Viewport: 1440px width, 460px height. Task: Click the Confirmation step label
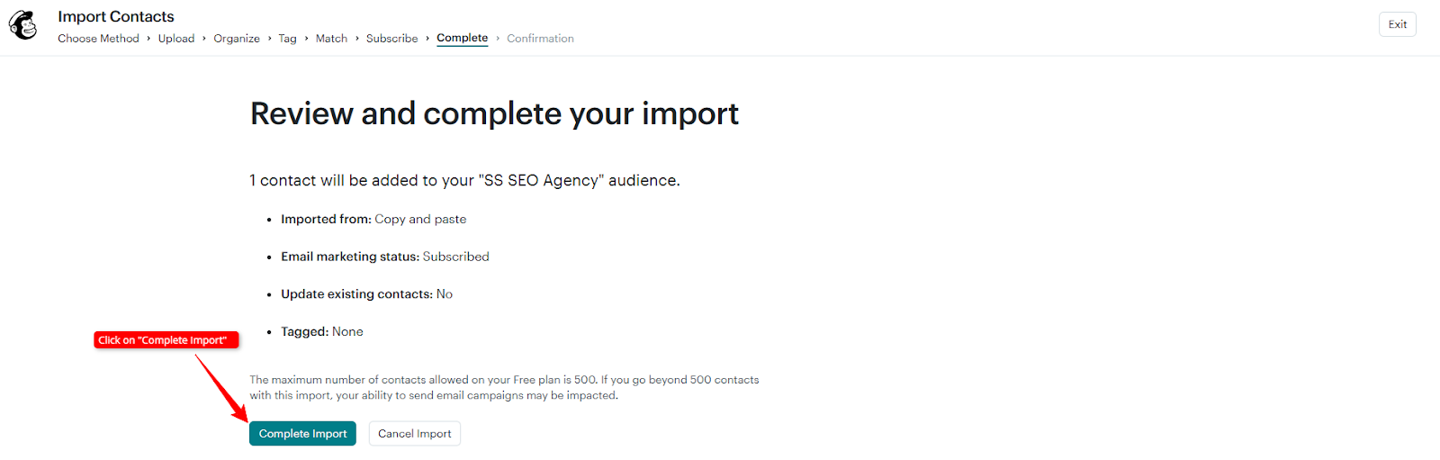click(540, 39)
